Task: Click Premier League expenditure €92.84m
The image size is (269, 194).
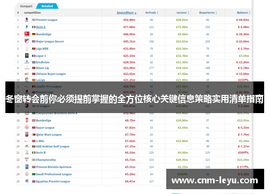Action: (129, 20)
